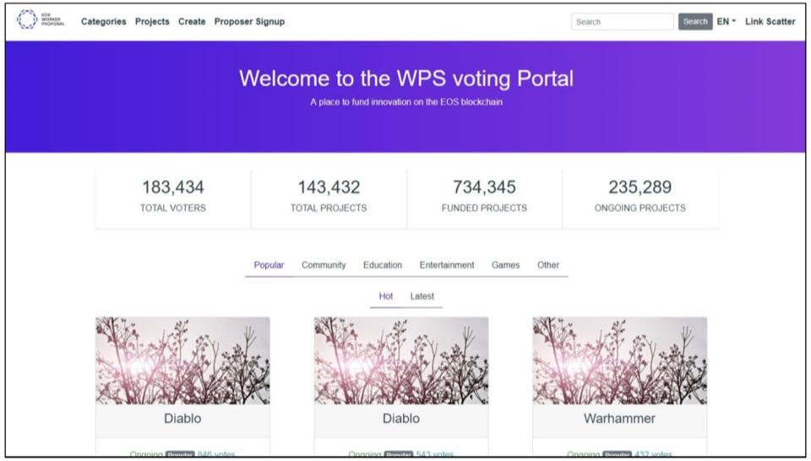Open the Proposer Signup page

[249, 22]
